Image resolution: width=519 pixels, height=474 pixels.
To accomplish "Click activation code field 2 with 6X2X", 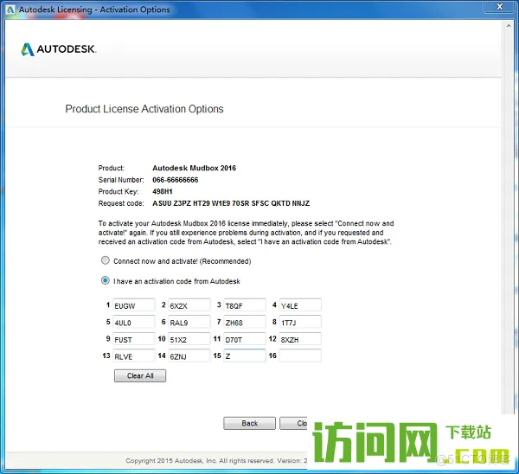I will 189,305.
